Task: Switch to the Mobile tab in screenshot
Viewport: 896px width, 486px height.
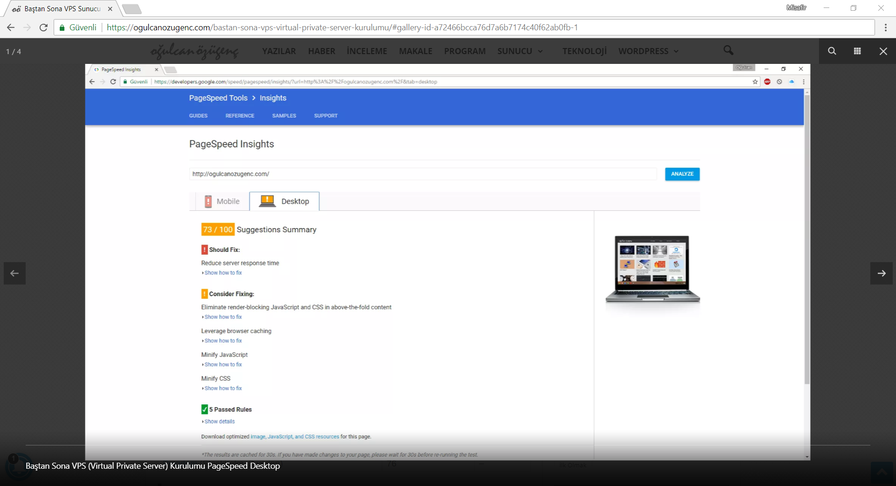Action: point(223,201)
